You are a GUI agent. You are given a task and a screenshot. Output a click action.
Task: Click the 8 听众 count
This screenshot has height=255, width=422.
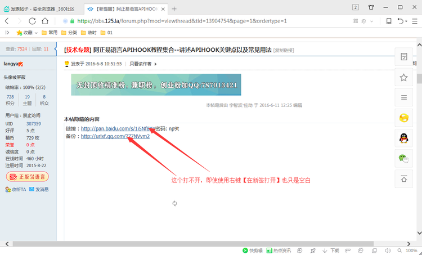[44, 100]
